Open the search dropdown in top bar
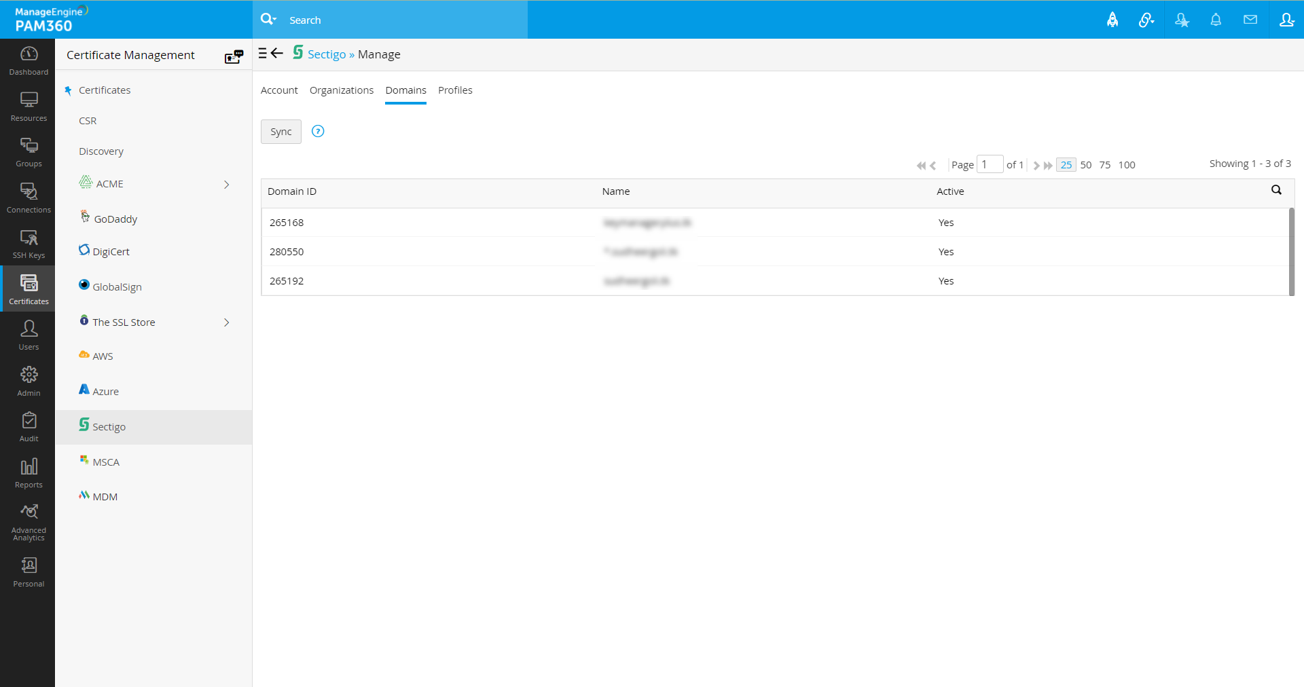 [269, 20]
